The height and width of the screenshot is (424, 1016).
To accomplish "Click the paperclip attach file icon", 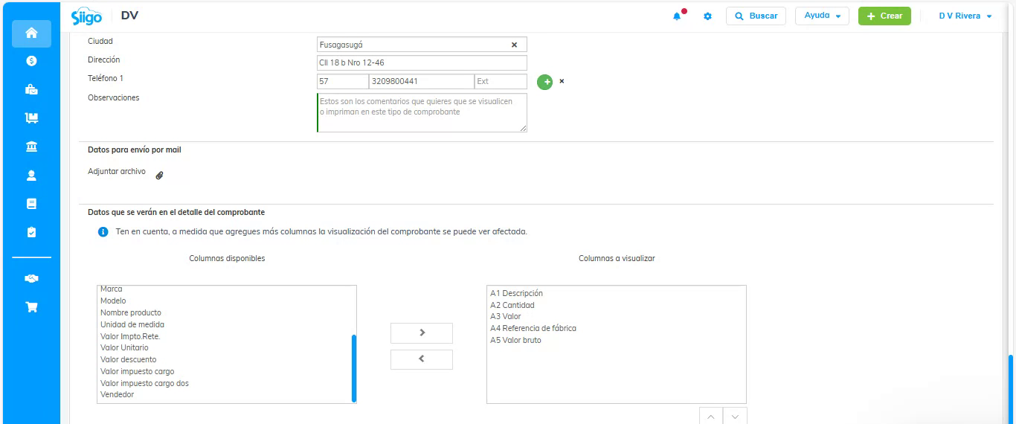I will (x=159, y=176).
